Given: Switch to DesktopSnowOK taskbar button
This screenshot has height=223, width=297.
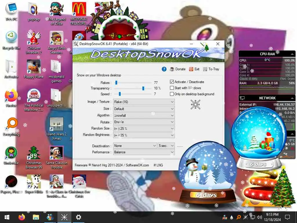Looking at the screenshot, I should pos(64,217).
